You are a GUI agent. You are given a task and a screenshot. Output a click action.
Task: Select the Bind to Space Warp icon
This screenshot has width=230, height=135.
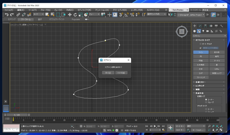(29, 15)
